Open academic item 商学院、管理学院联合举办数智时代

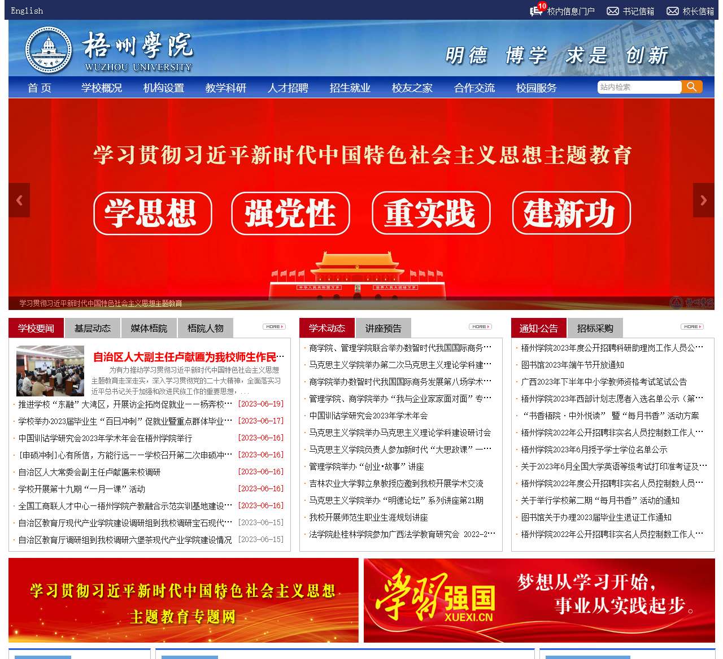[400, 348]
